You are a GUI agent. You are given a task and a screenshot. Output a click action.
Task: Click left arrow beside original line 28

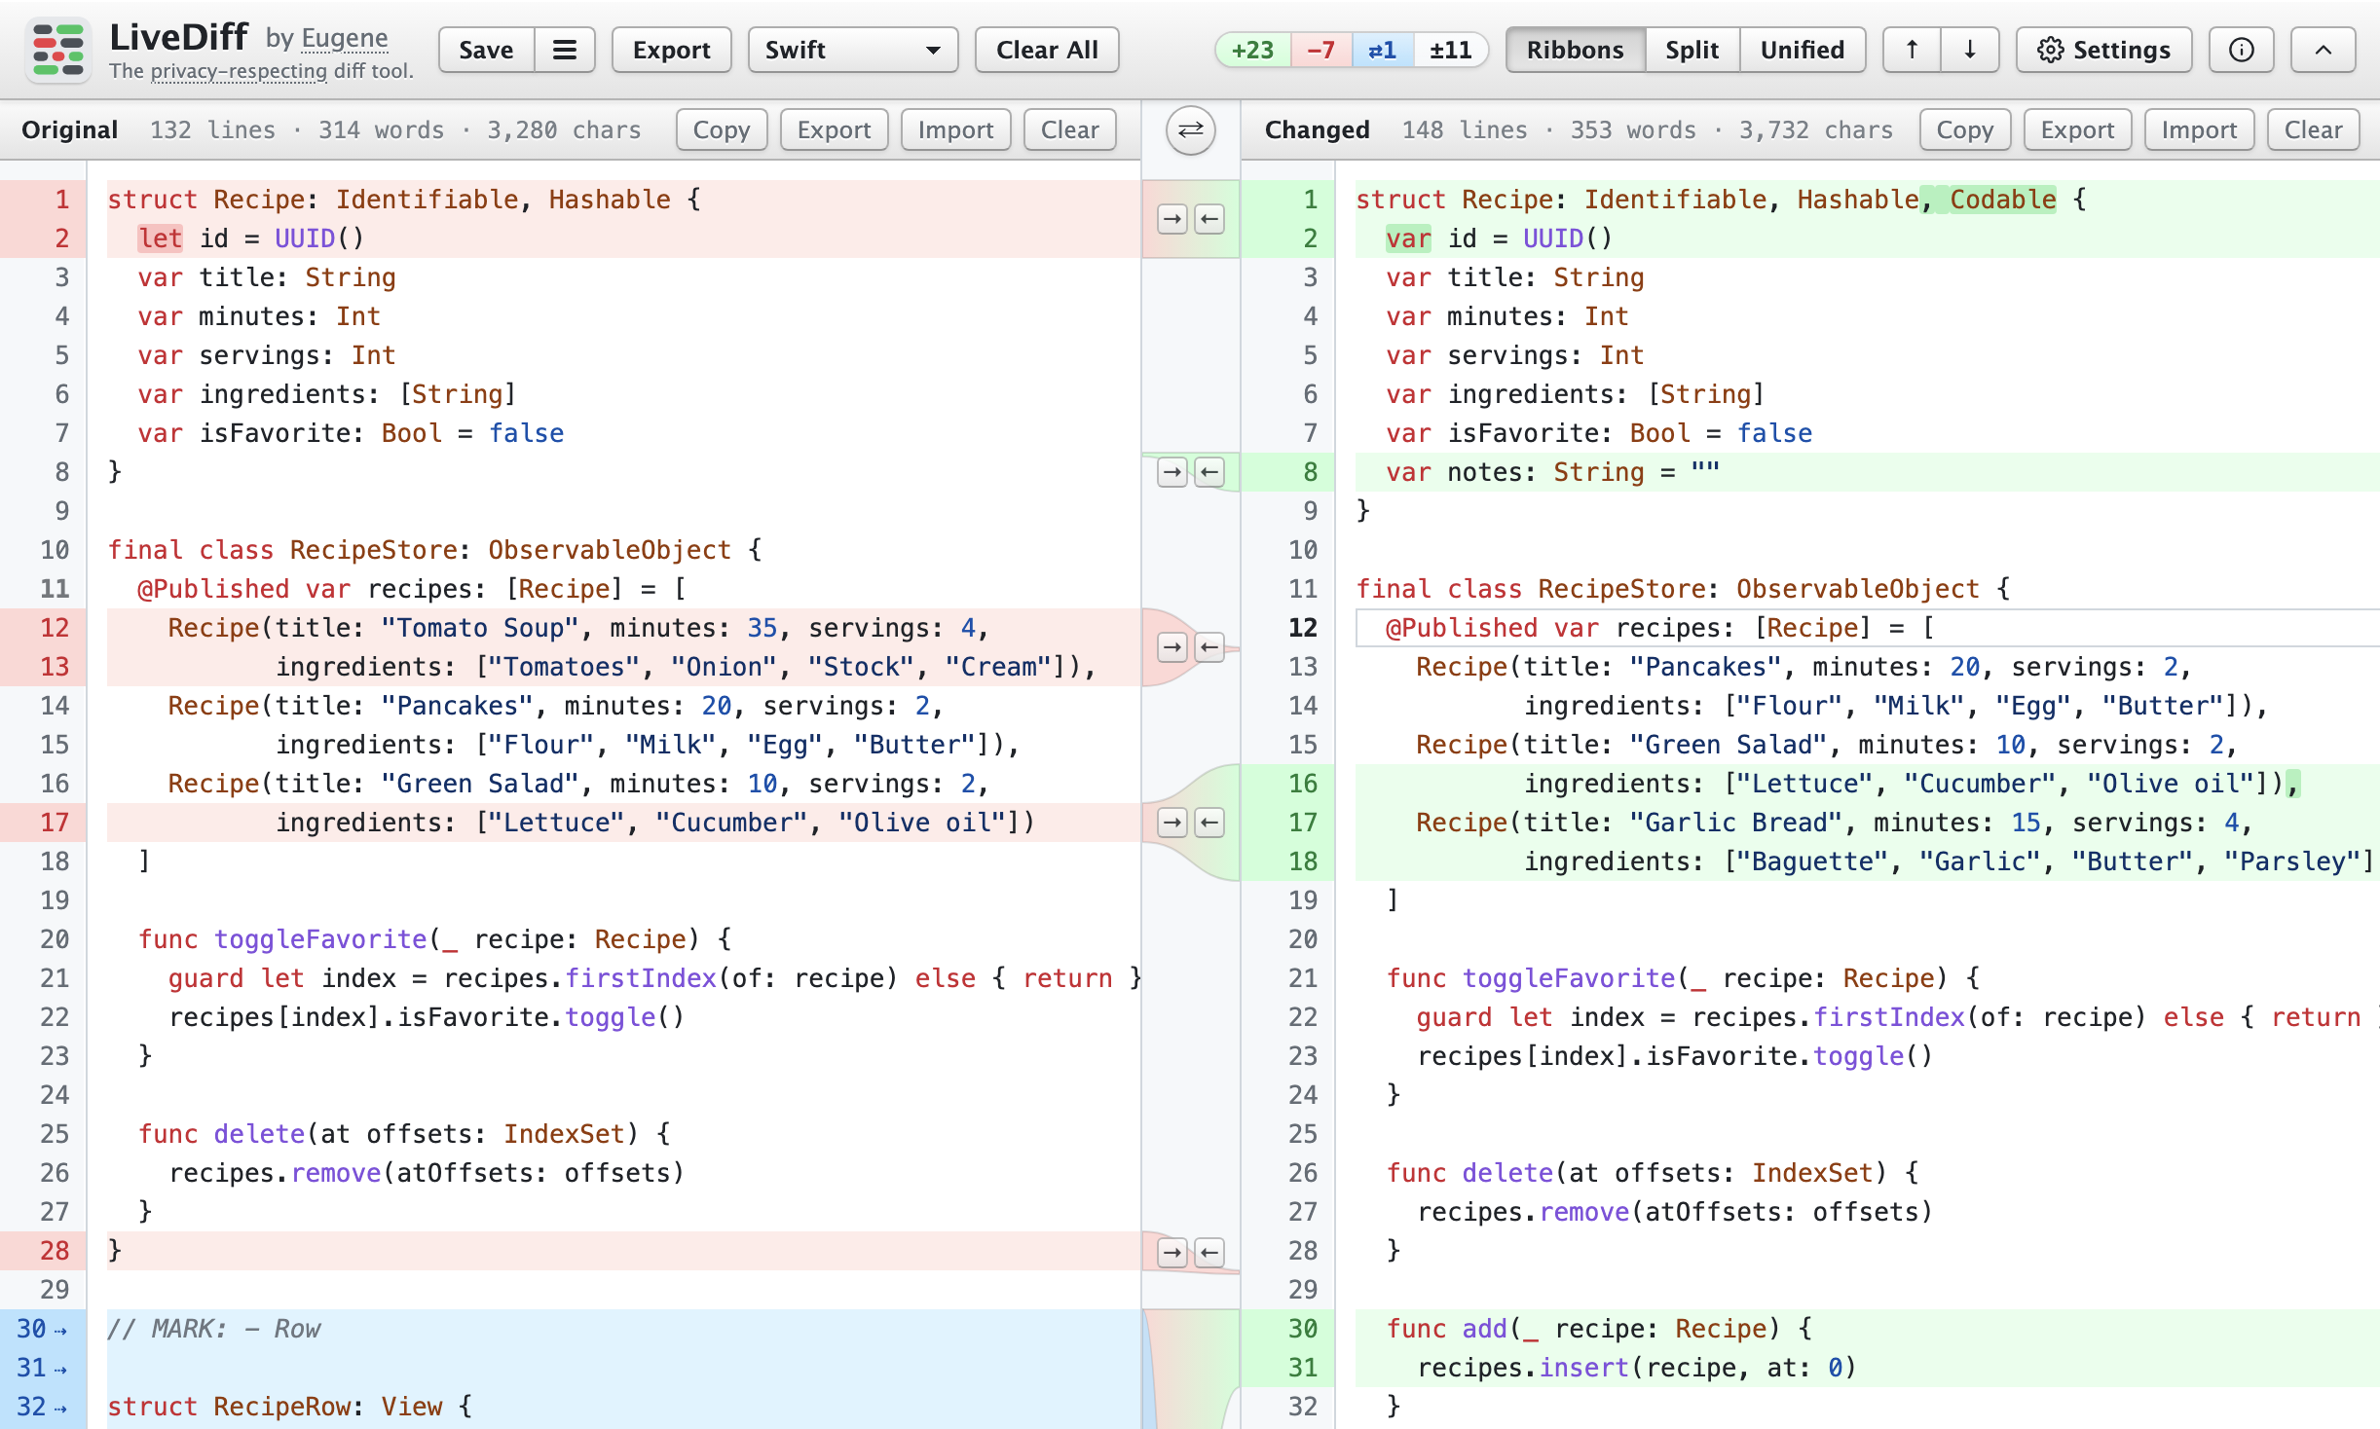(x=1209, y=1252)
